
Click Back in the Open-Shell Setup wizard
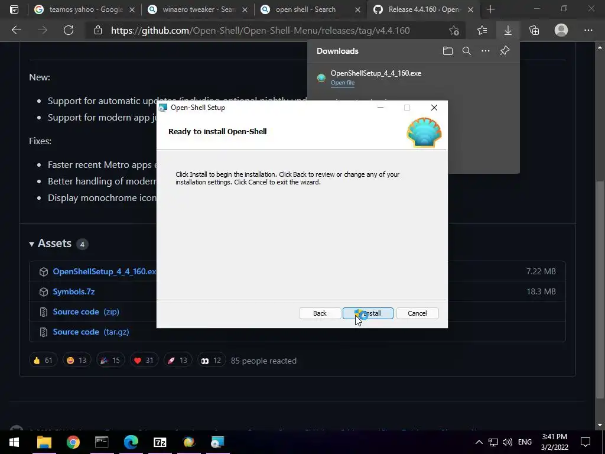pos(320,313)
